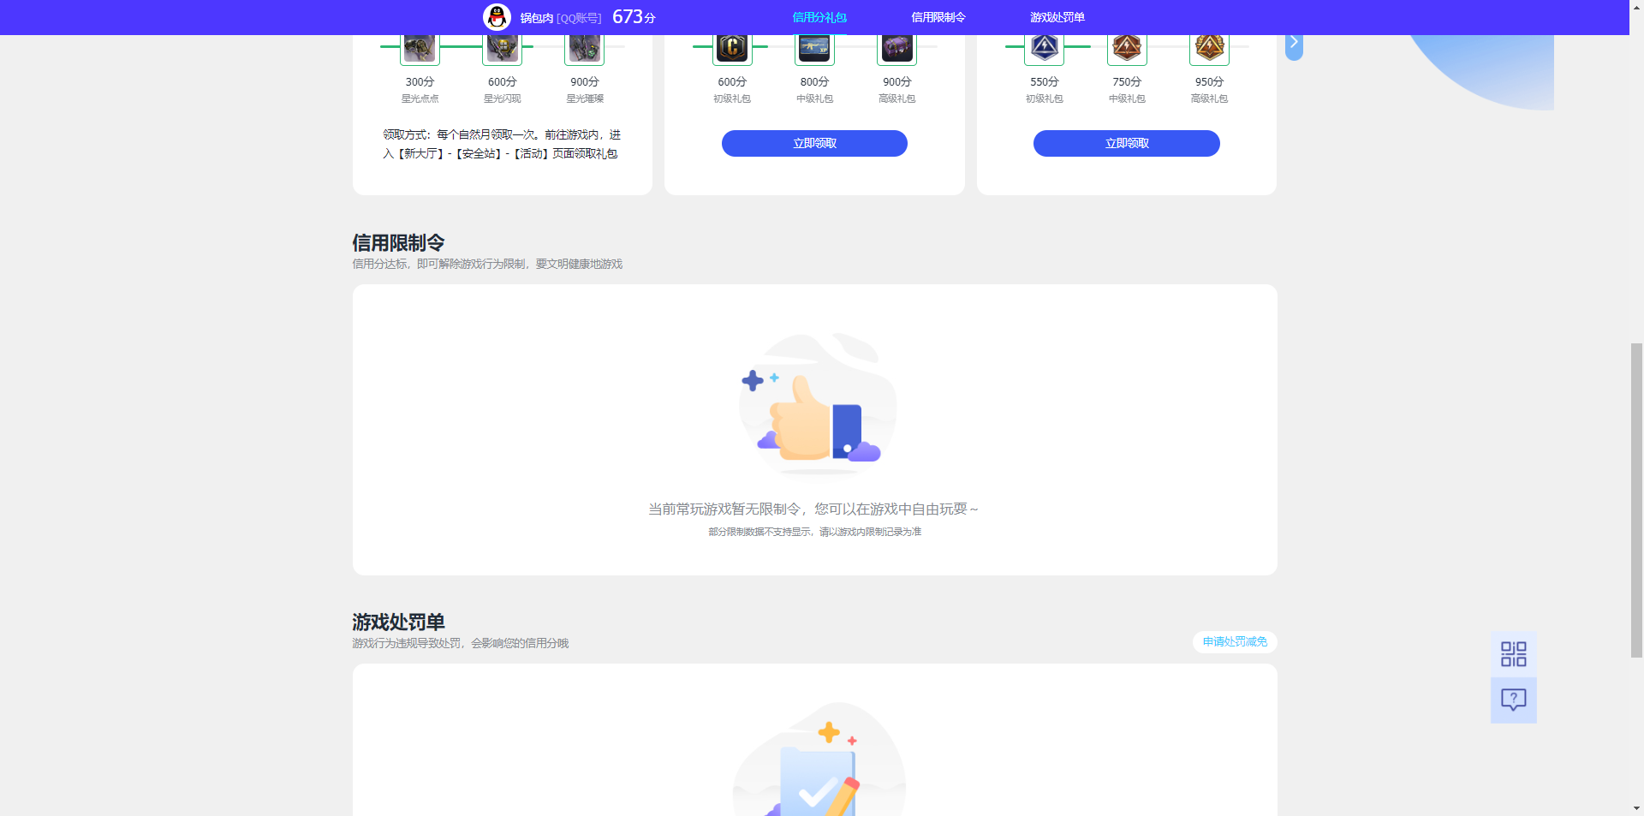Switch to 信用分礼包 tab
The width and height of the screenshot is (1644, 816).
point(819,17)
